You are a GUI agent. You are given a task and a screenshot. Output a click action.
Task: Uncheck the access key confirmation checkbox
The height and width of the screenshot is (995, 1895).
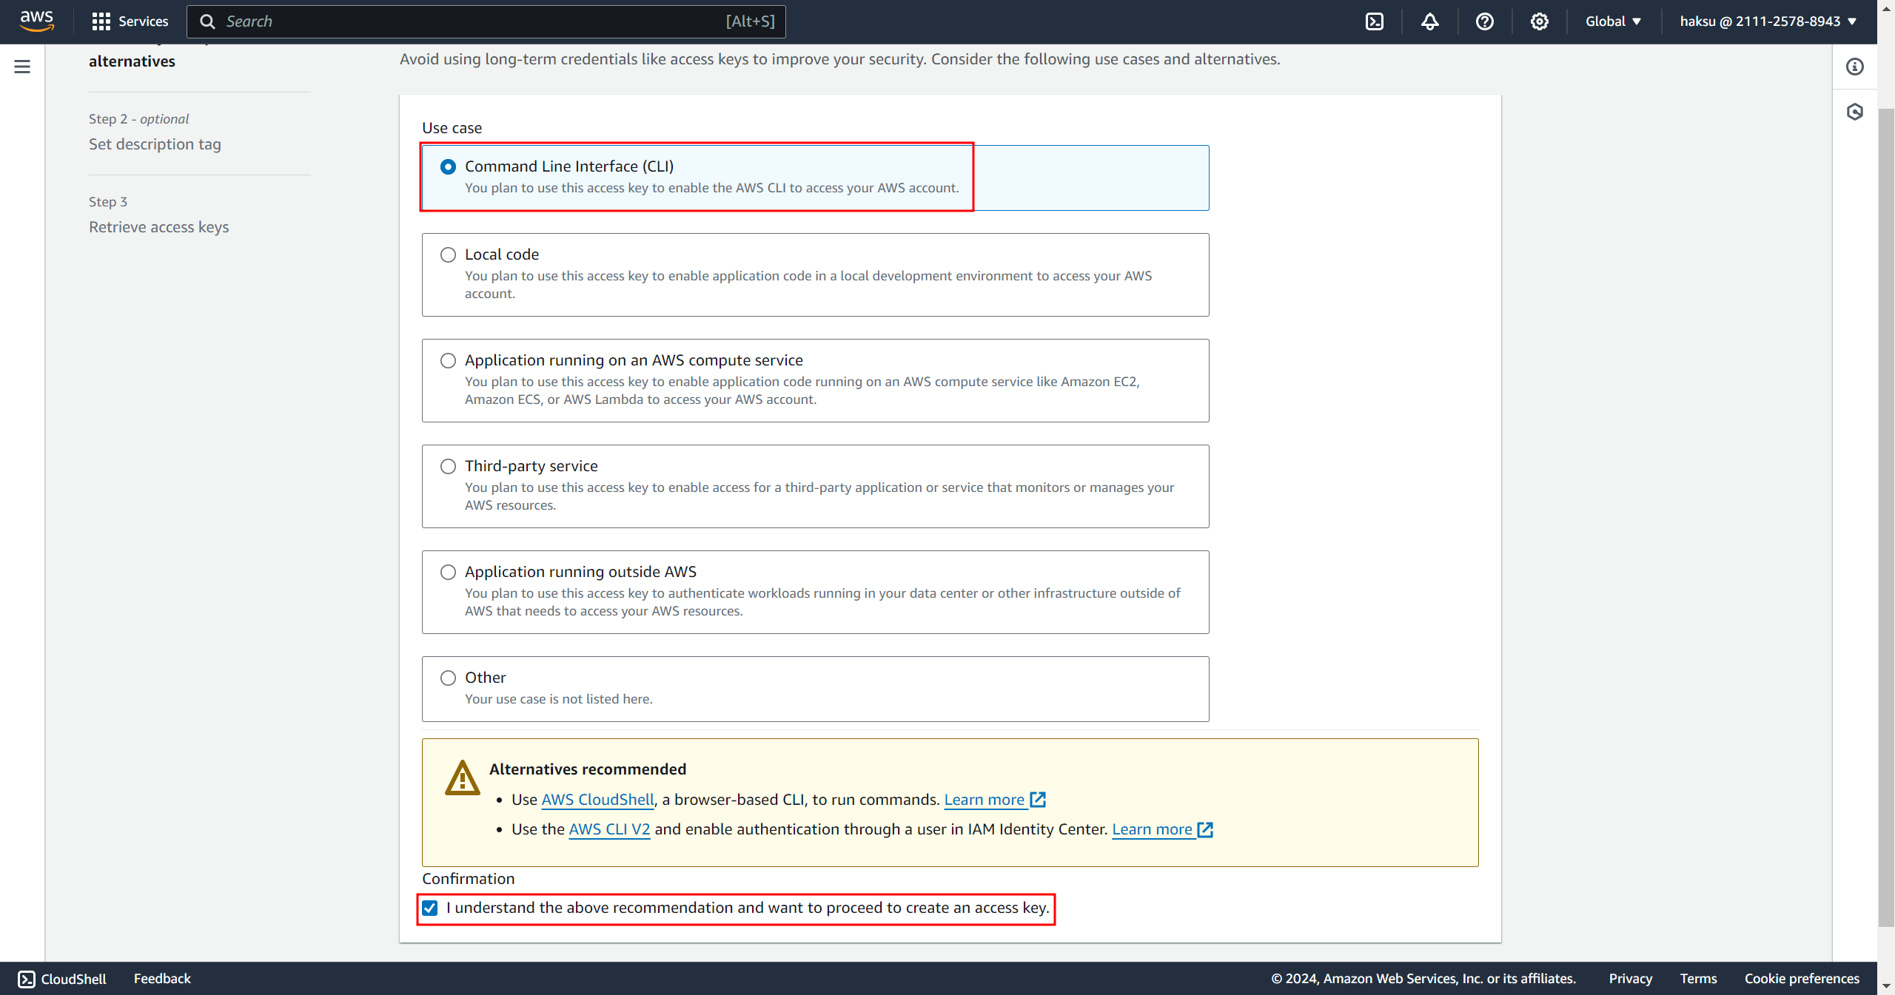click(430, 908)
